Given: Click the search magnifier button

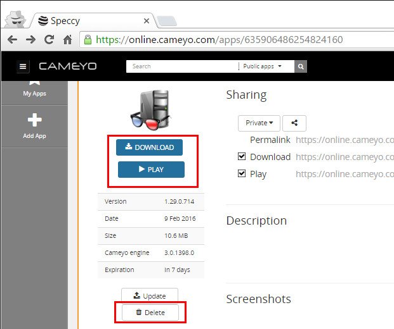Looking at the screenshot, I should pos(301,66).
